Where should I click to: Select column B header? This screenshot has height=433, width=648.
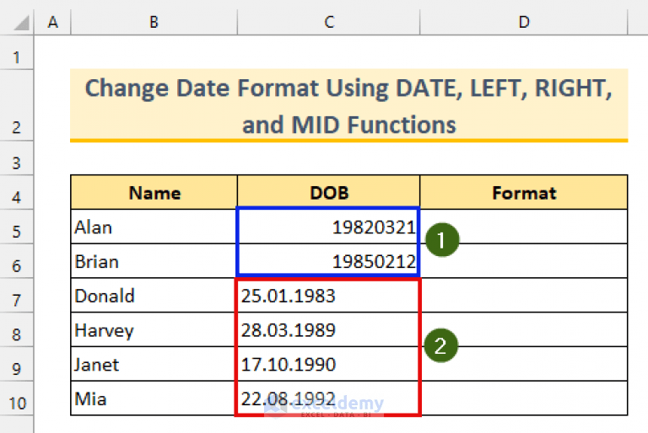154,22
